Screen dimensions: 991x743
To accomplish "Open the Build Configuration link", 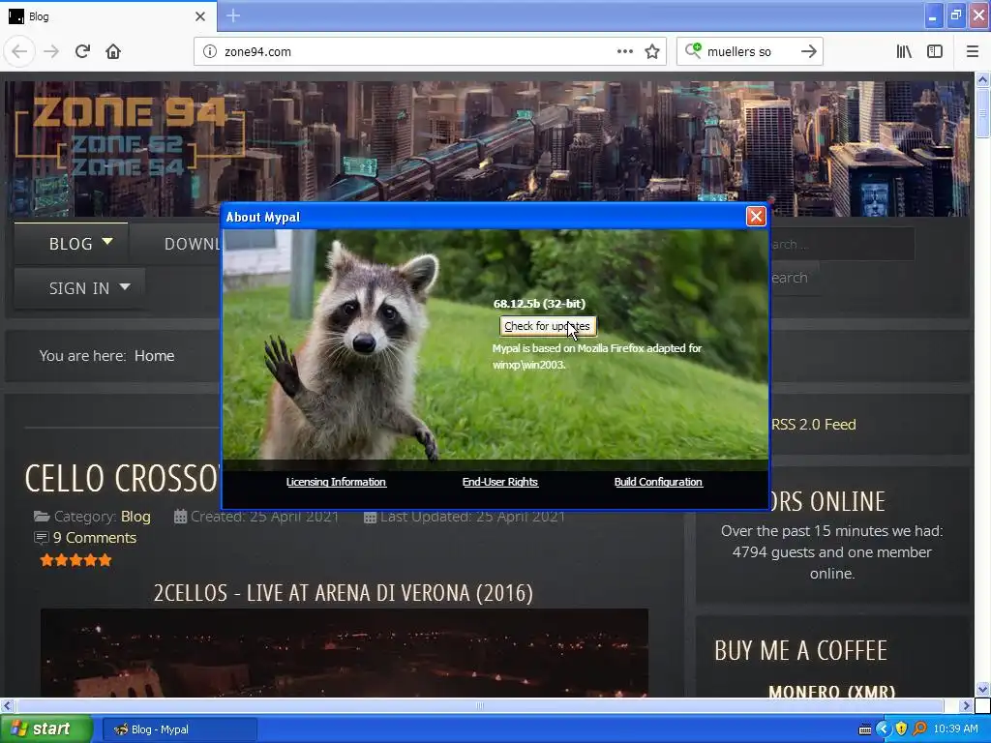I will pos(658,482).
